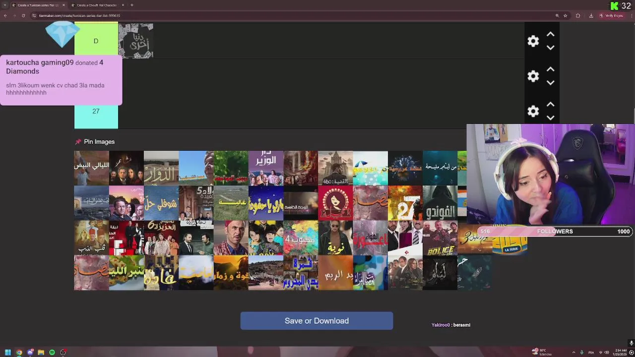Reload the tiermaker page
635x357 pixels.
(23, 15)
